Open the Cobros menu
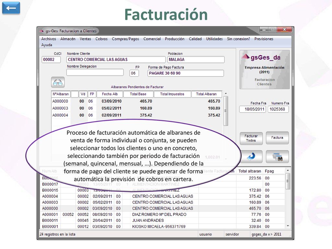The height and width of the screenshot is (249, 332). [101, 39]
